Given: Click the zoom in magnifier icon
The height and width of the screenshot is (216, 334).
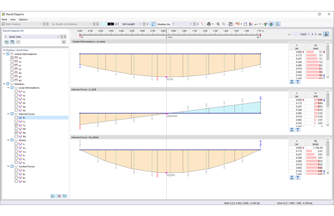Looking at the screenshot, I should 218,24.
